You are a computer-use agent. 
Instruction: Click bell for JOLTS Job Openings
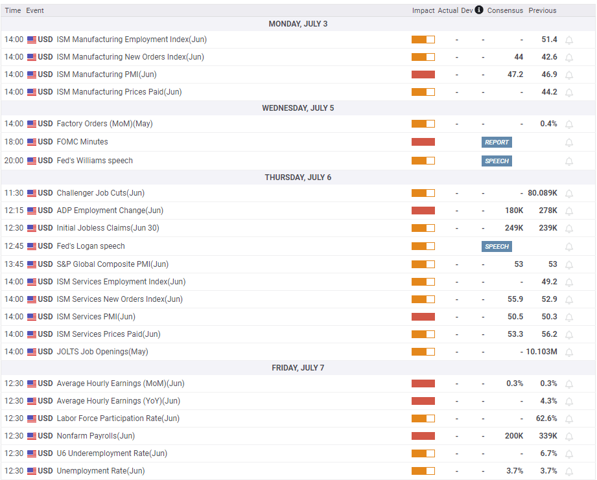pos(569,352)
